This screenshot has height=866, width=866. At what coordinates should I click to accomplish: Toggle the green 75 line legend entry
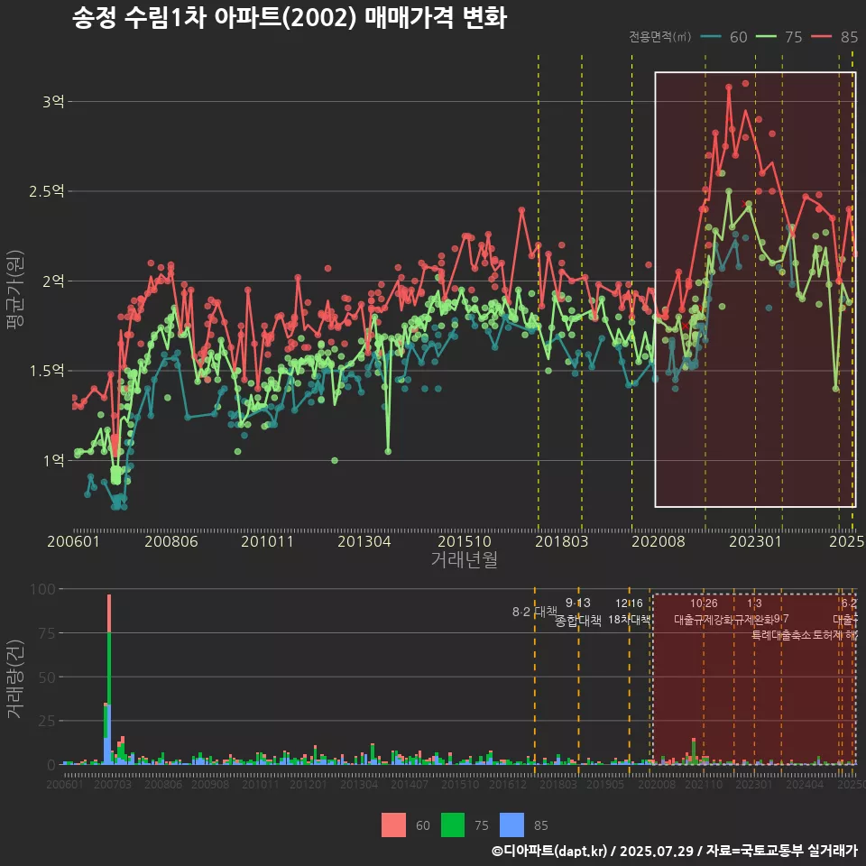[x=778, y=37]
